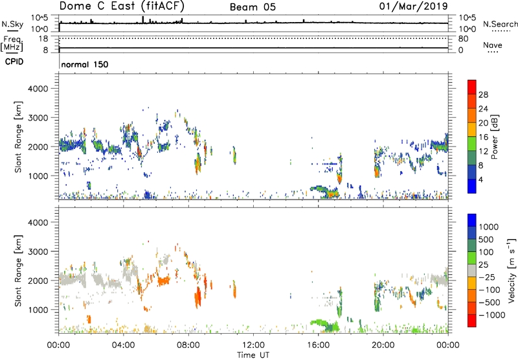Click '4000' on the power panel axis
The height and width of the screenshot is (359, 518).
pos(38,89)
